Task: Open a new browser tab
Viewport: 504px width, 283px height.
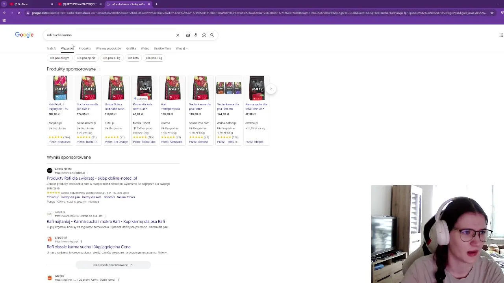Action: coord(156,4)
